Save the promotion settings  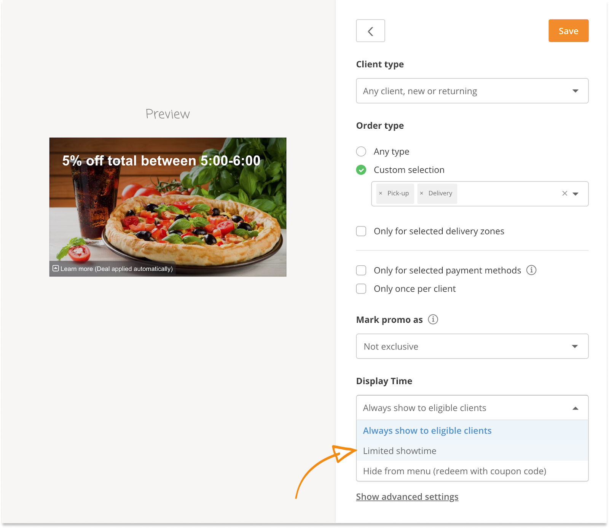(x=568, y=31)
